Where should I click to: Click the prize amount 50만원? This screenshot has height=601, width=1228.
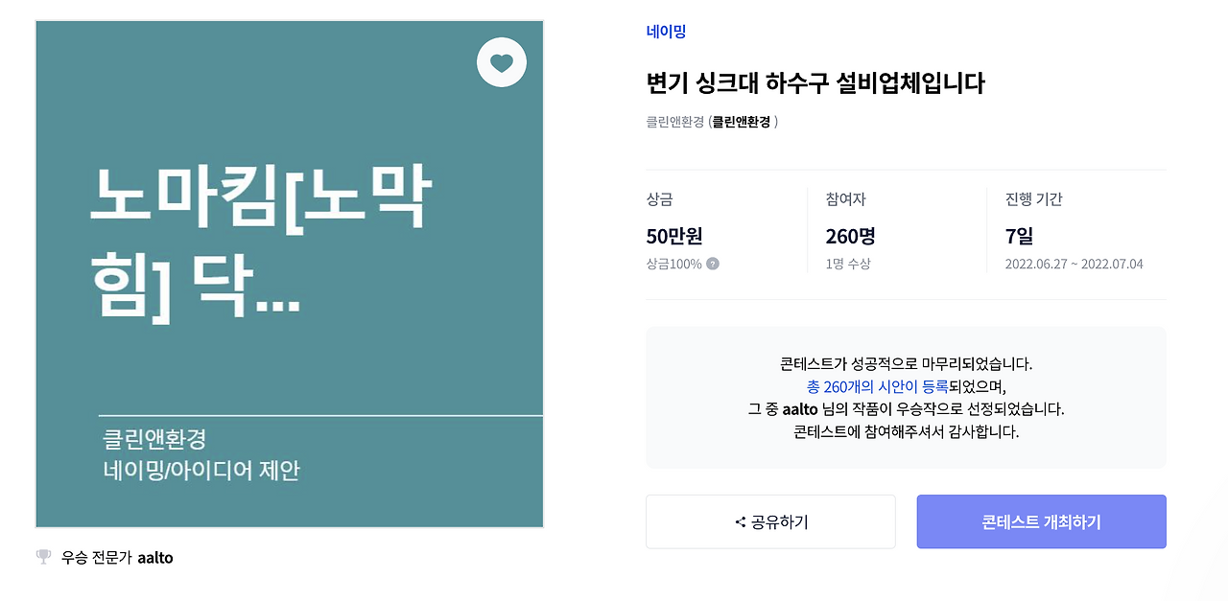(674, 236)
